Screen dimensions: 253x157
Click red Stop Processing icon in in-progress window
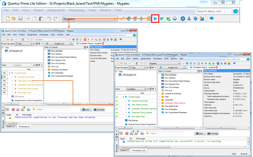click(85, 39)
